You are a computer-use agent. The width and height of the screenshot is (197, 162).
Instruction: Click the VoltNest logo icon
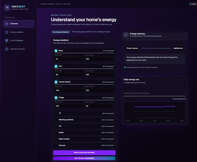(7, 8)
